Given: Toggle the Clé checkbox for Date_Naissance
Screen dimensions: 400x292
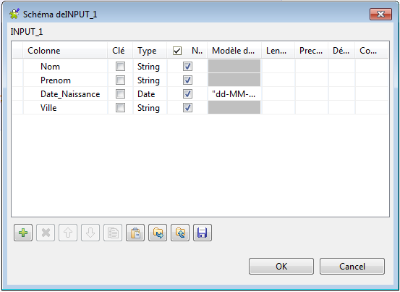Looking at the screenshot, I should click(120, 94).
